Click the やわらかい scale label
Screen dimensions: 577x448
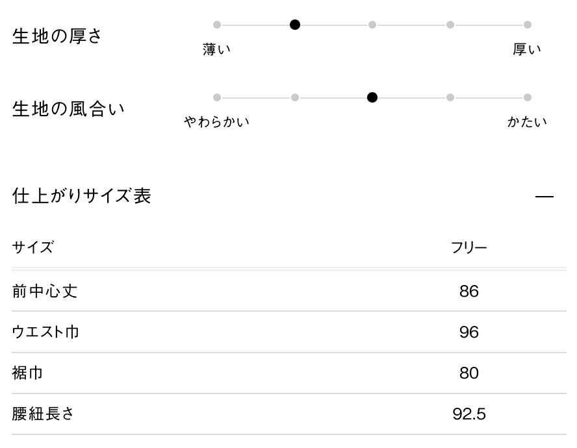tap(217, 121)
